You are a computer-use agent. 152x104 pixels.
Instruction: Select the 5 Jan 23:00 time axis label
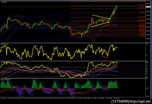(109, 98)
